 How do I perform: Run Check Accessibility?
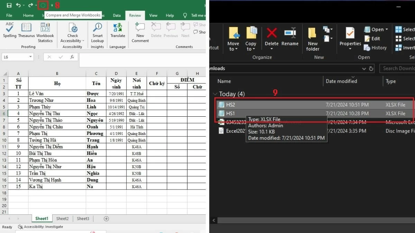click(72, 31)
